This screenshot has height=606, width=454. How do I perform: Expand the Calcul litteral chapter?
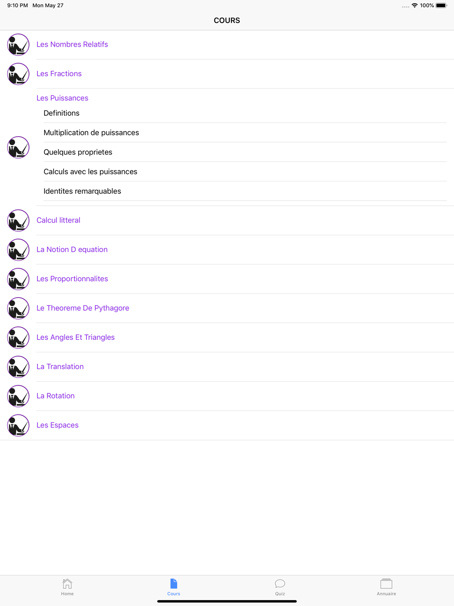(x=58, y=220)
